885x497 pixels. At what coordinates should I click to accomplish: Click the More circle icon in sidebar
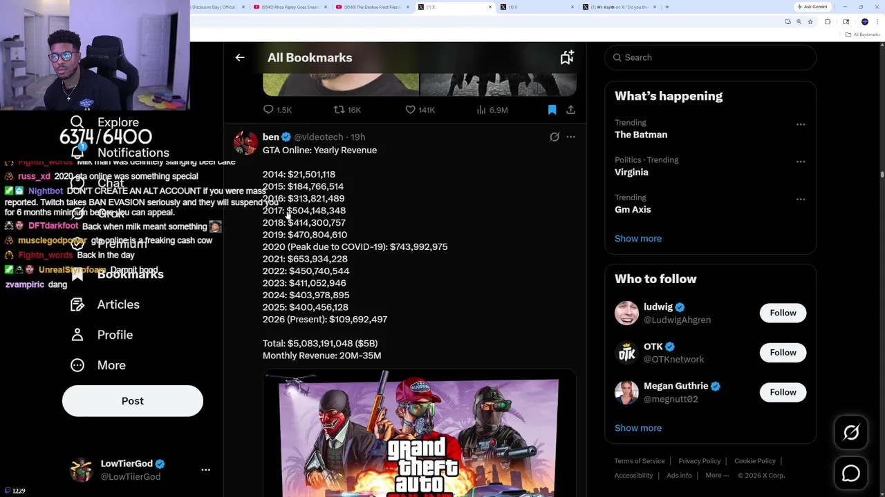tap(77, 365)
